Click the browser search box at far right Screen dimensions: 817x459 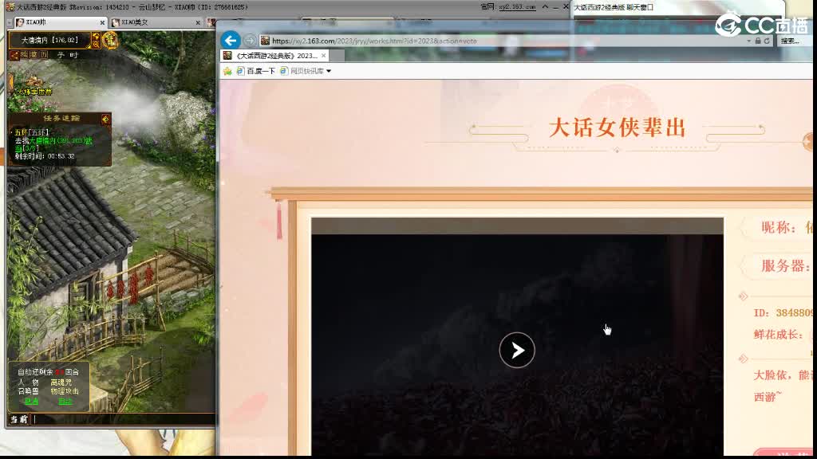point(795,41)
